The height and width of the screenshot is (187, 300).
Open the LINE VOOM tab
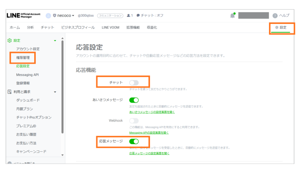click(x=111, y=27)
